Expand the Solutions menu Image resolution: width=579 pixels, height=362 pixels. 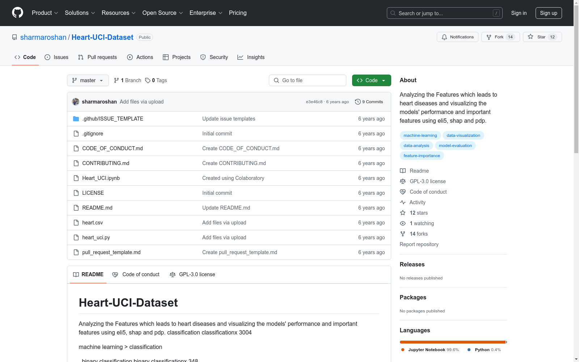pyautogui.click(x=80, y=13)
